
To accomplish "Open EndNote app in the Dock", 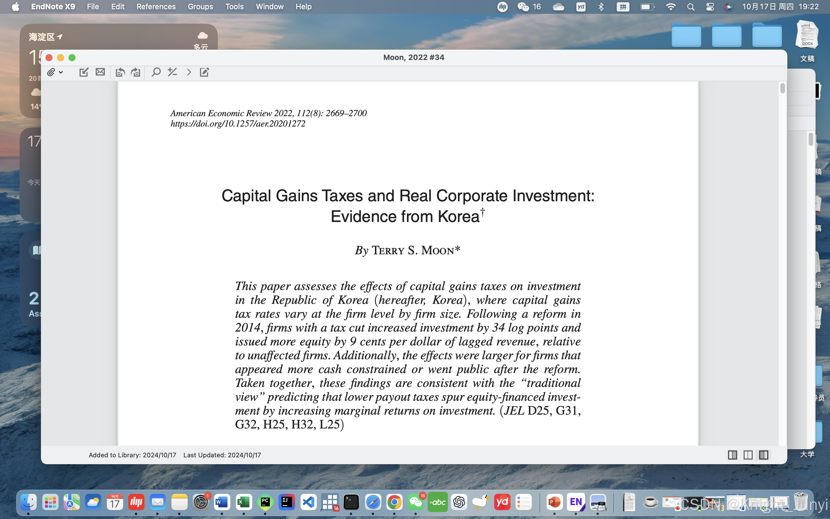I will coord(576,502).
